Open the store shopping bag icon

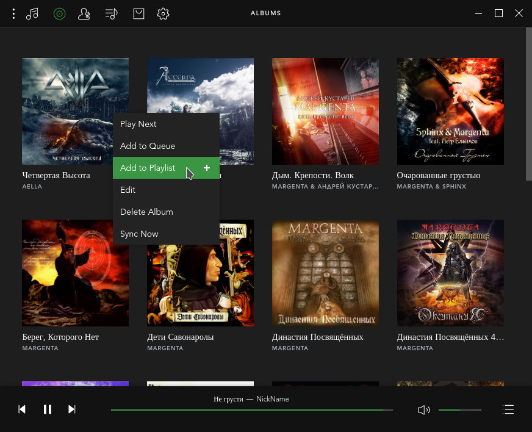click(x=138, y=13)
